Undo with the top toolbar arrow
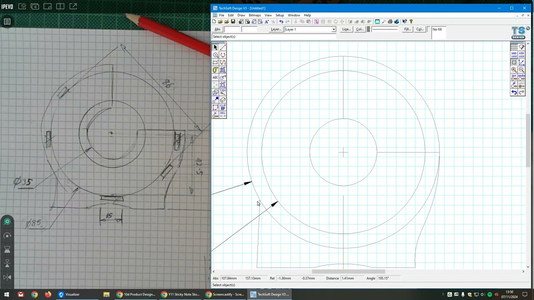This screenshot has width=534, height=300. [281, 22]
